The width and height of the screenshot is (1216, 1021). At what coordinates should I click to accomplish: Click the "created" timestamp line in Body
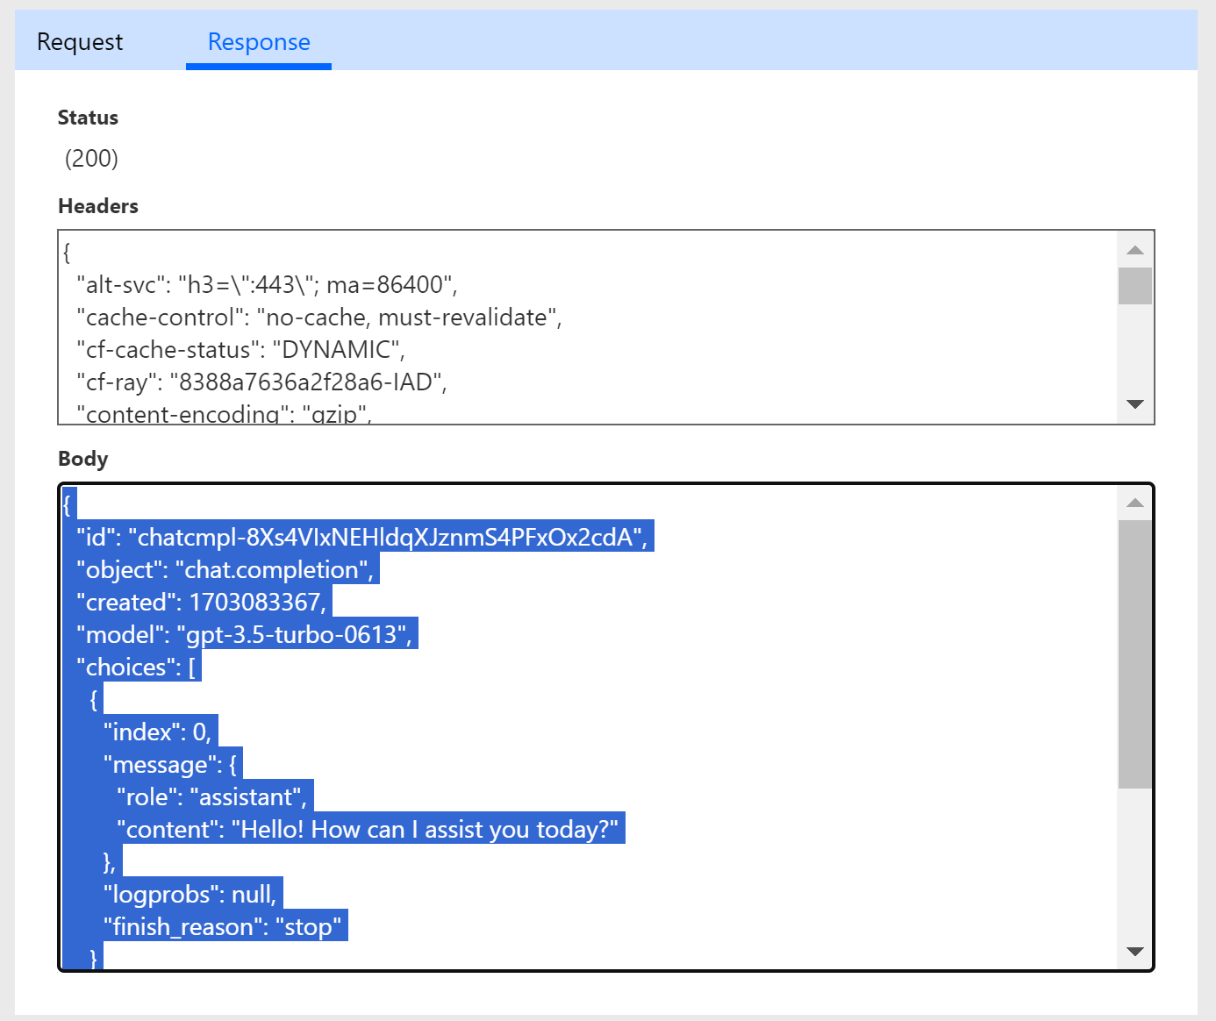[x=201, y=602]
